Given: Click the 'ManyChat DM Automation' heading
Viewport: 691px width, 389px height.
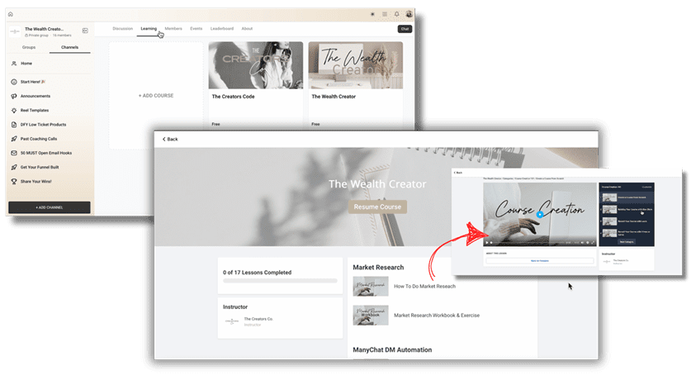Looking at the screenshot, I should click(392, 349).
